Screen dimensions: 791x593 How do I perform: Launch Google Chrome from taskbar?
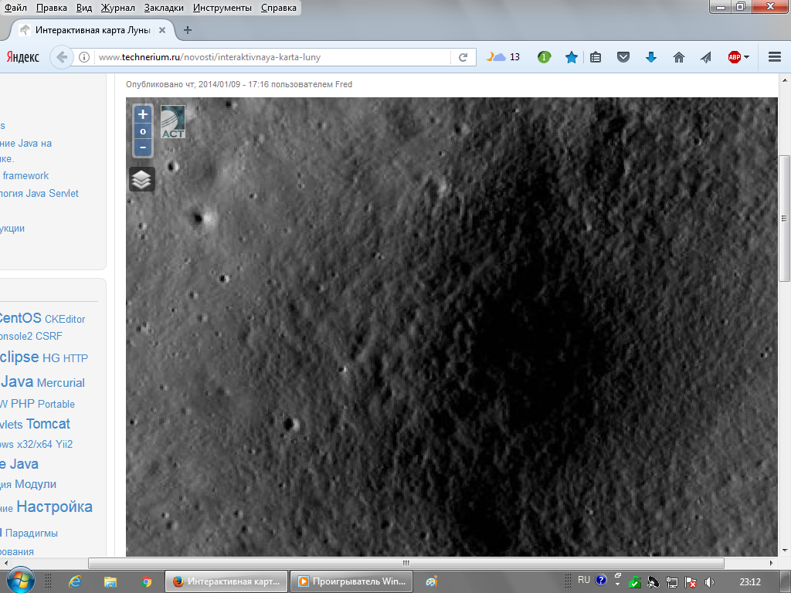tap(146, 582)
